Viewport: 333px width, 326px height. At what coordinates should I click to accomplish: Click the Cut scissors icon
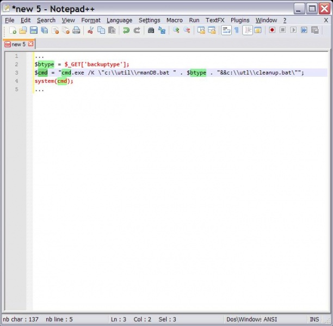[91, 30]
